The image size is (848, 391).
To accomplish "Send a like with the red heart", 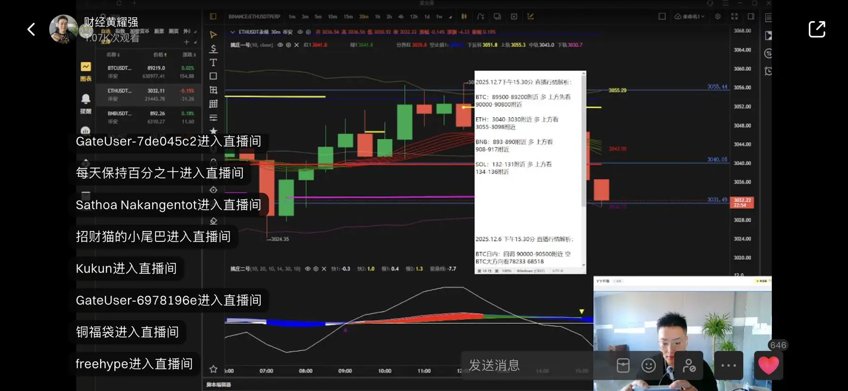I will pyautogui.click(x=768, y=365).
